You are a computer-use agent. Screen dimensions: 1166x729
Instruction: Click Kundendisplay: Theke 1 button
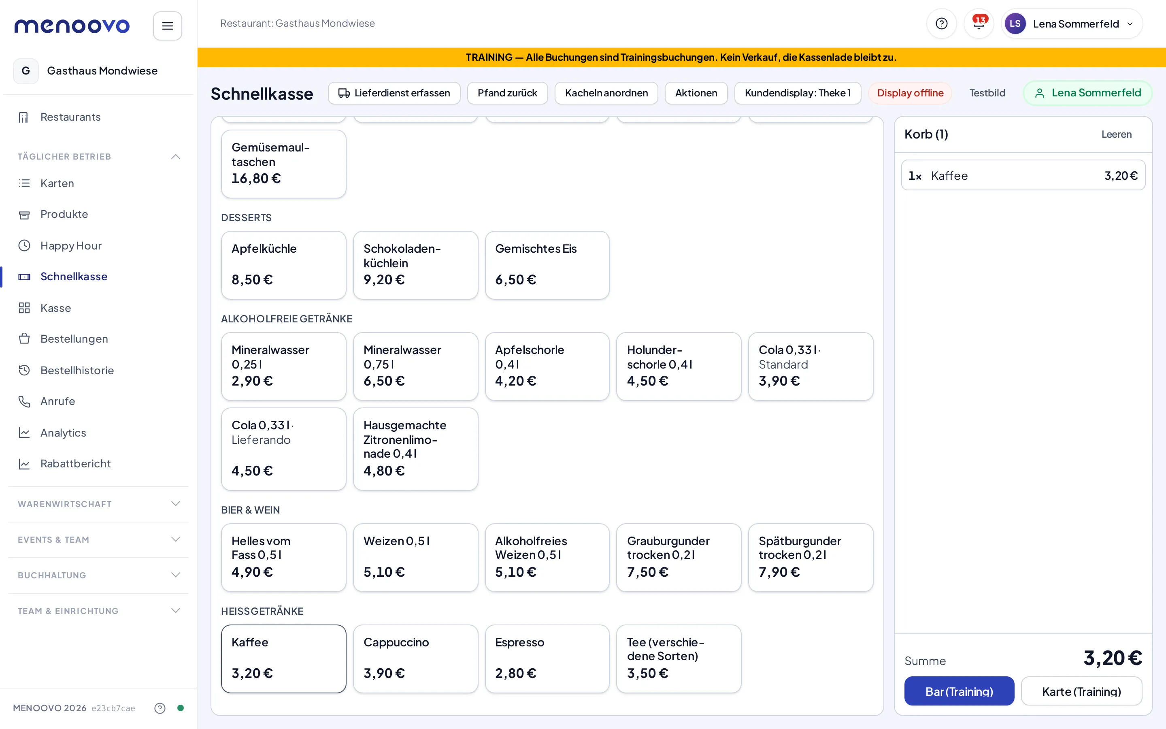[798, 93]
